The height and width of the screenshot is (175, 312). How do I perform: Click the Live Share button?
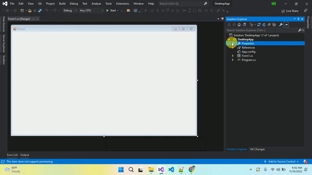click(290, 11)
